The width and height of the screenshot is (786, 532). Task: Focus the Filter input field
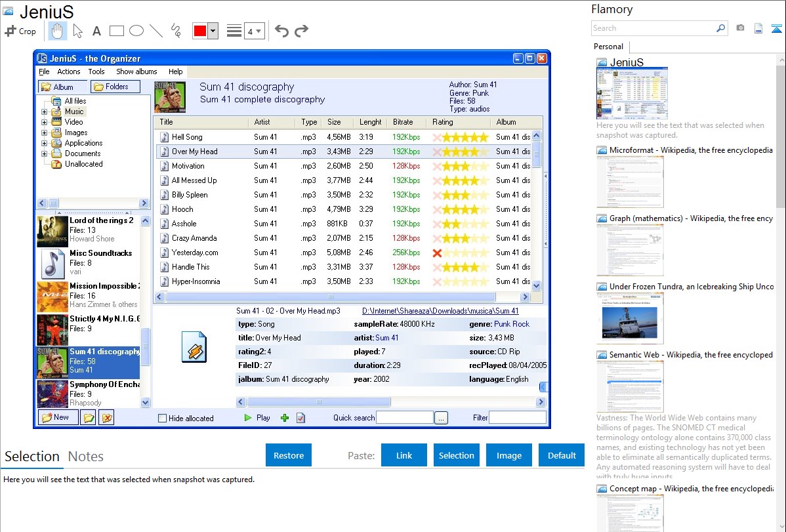coord(517,418)
